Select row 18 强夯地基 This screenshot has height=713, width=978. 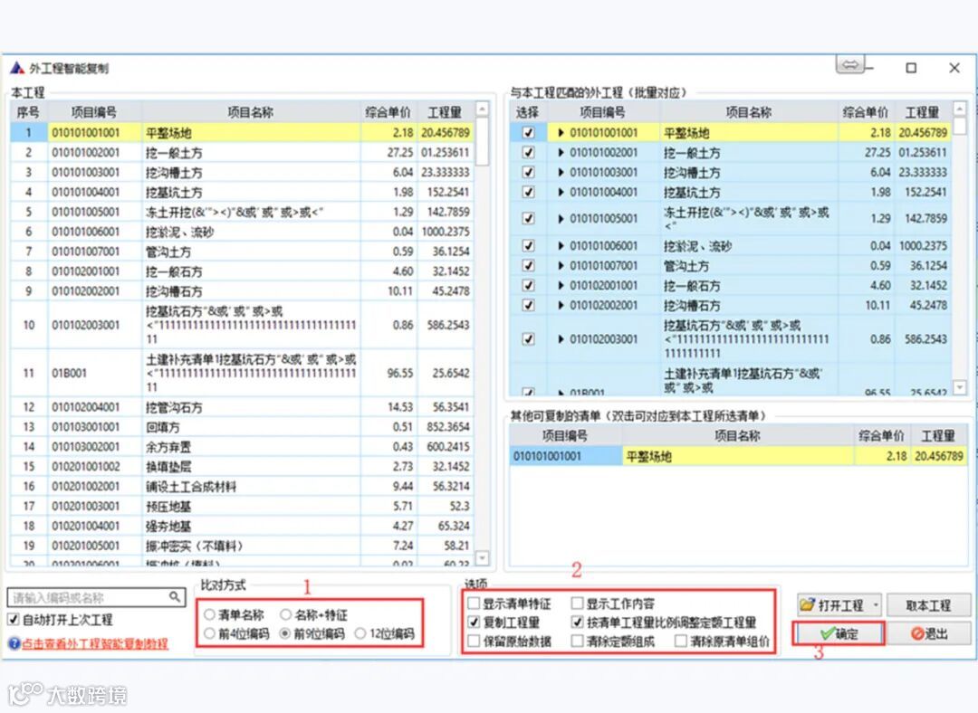pos(242,526)
